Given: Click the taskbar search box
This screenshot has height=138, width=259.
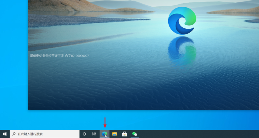Looking at the screenshot, I should [x=45, y=134].
